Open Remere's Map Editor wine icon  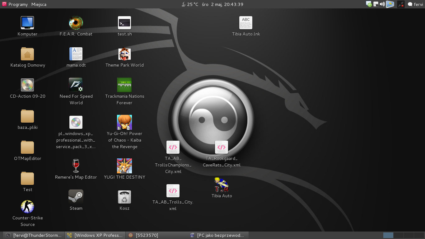[76, 166]
